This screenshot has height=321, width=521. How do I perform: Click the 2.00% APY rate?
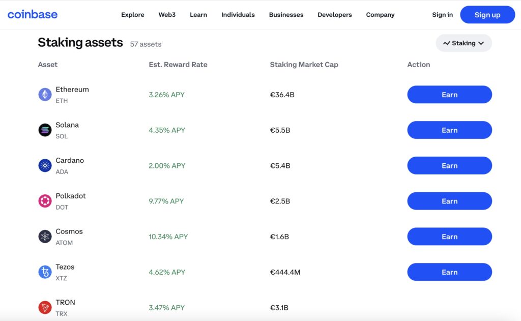coord(167,166)
